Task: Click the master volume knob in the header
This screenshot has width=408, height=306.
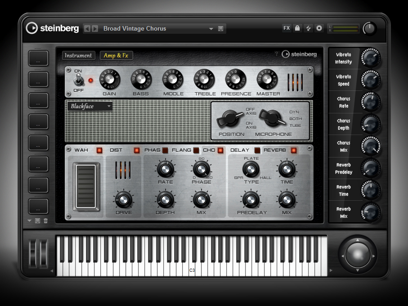Action: [x=369, y=28]
